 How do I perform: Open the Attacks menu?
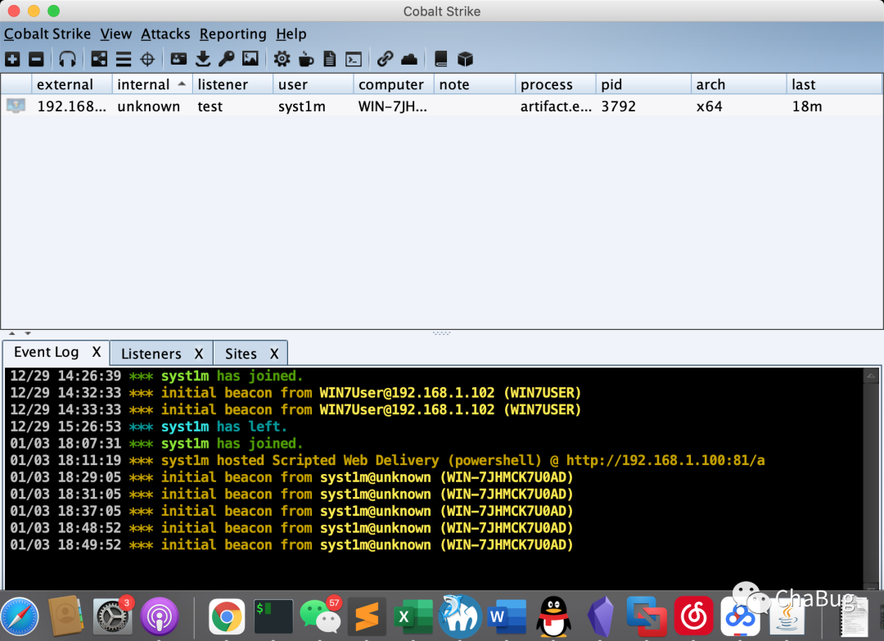coord(165,34)
